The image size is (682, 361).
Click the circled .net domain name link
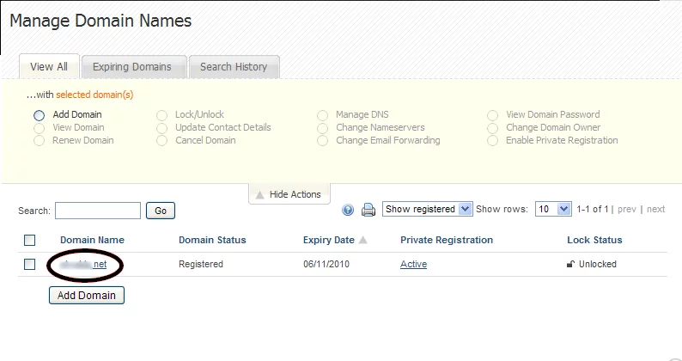[84, 265]
